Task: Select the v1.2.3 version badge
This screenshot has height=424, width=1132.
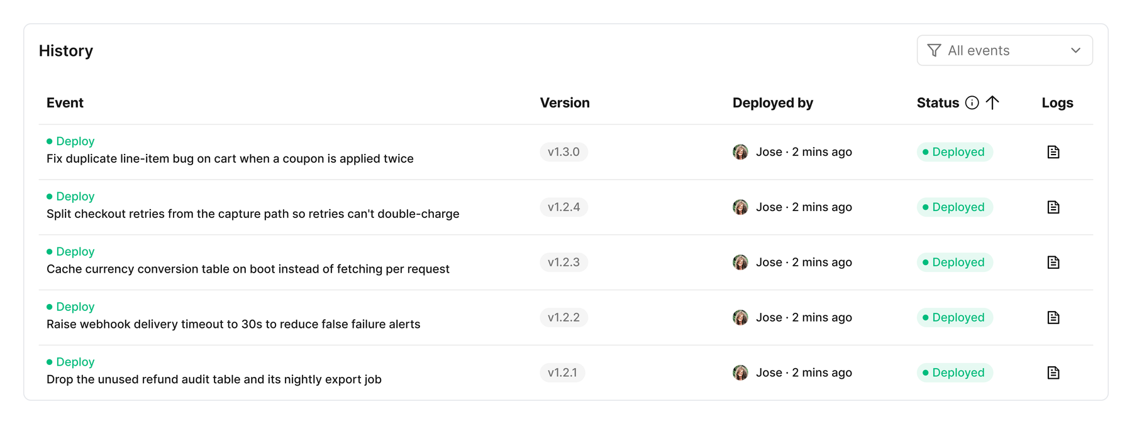Action: coord(563,263)
